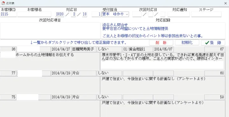Click the 次回対応日 day field

tap(163, 14)
